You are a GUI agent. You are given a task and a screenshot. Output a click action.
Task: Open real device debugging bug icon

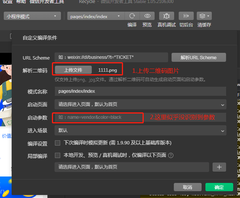(x=167, y=16)
